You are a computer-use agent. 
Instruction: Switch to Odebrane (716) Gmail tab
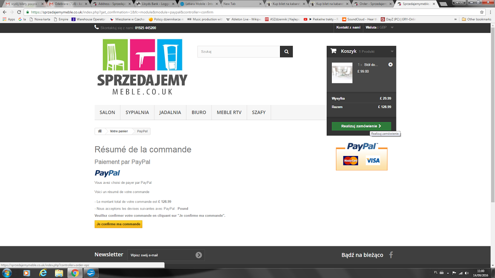(x=68, y=3)
